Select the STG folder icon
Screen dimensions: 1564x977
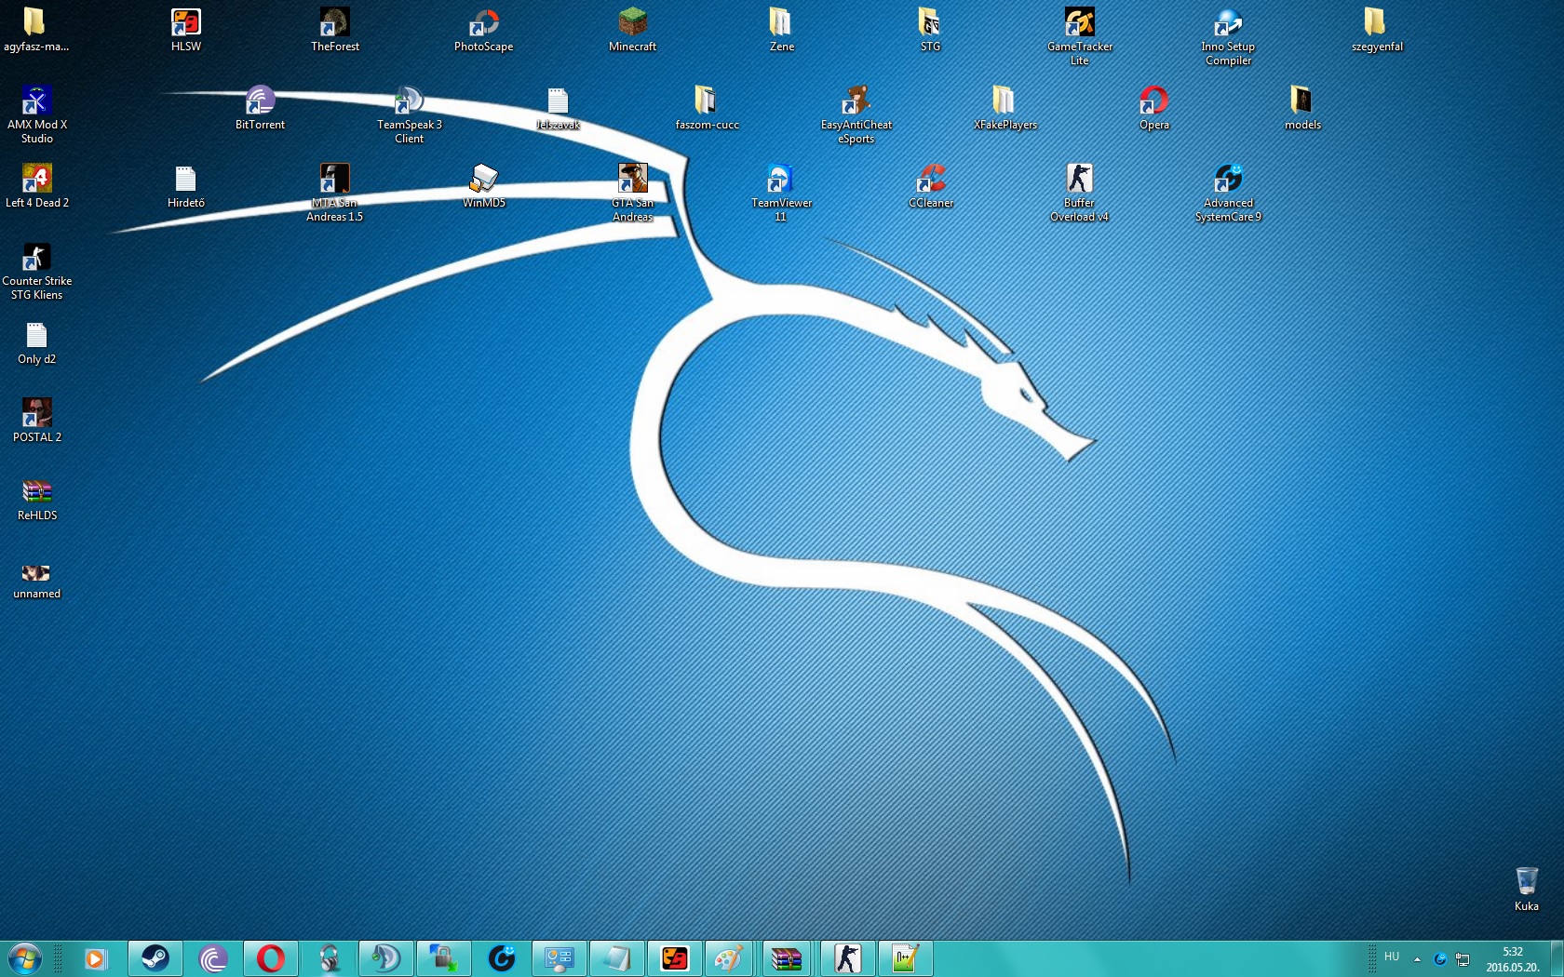pos(931,29)
